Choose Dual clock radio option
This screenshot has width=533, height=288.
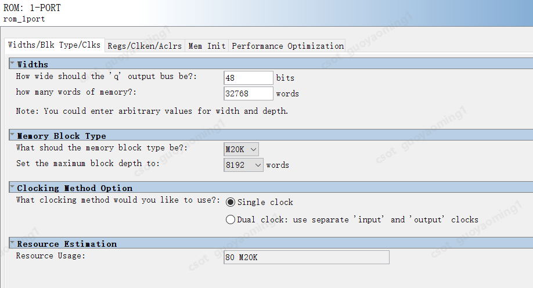click(231, 219)
